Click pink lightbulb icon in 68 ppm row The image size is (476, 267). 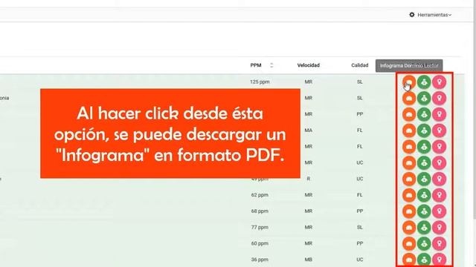440,211
